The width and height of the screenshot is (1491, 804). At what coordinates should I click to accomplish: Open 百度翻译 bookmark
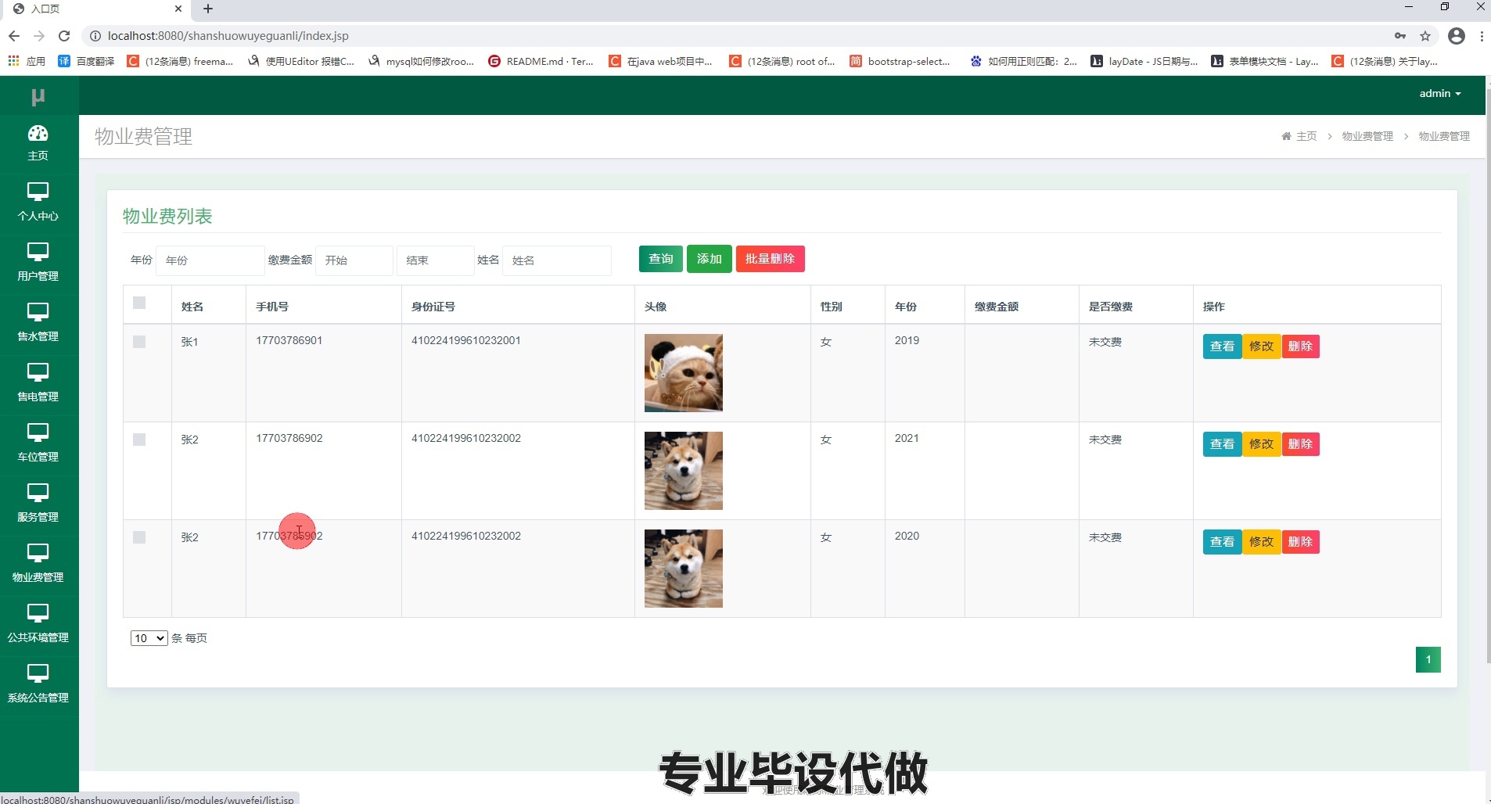coord(86,61)
